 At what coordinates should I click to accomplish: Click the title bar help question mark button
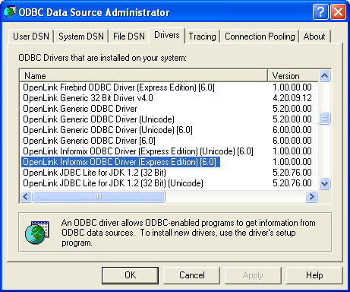click(320, 11)
